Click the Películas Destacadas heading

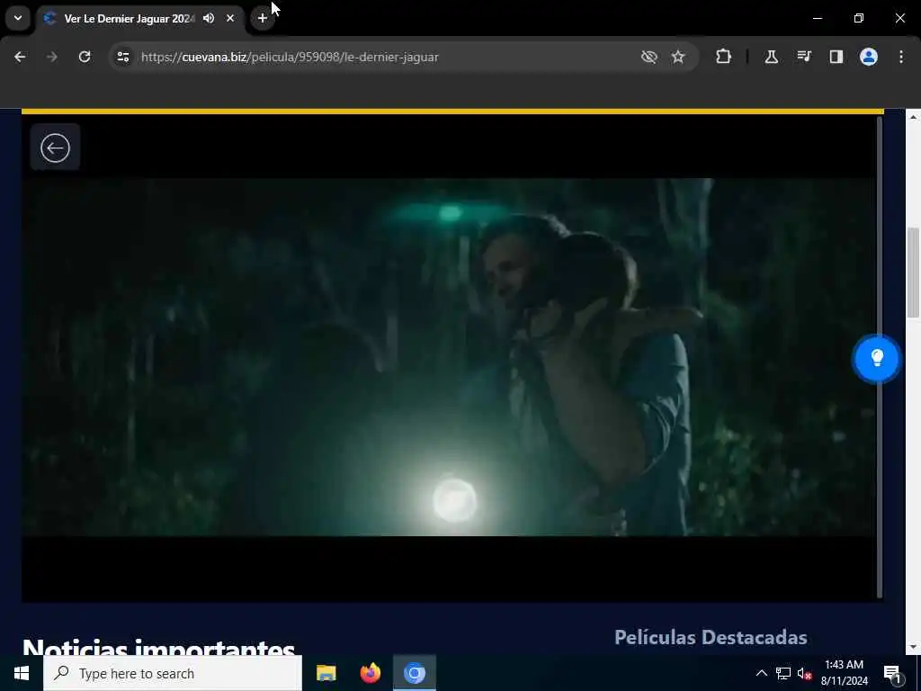click(x=711, y=638)
